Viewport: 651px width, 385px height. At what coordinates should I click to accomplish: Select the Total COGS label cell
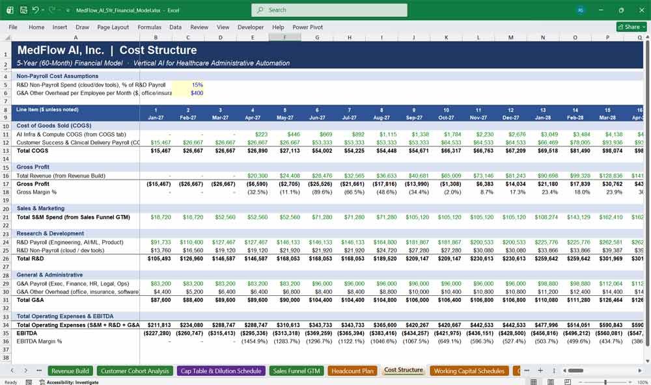tap(76, 151)
